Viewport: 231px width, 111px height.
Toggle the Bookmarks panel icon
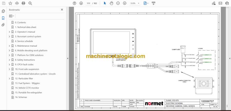click(3, 18)
